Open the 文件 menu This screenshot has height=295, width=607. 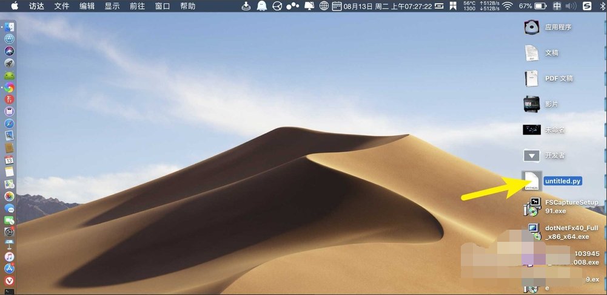point(62,6)
